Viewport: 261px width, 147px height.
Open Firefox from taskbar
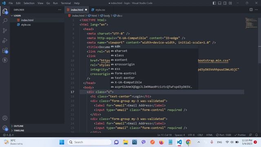[x=161, y=142]
